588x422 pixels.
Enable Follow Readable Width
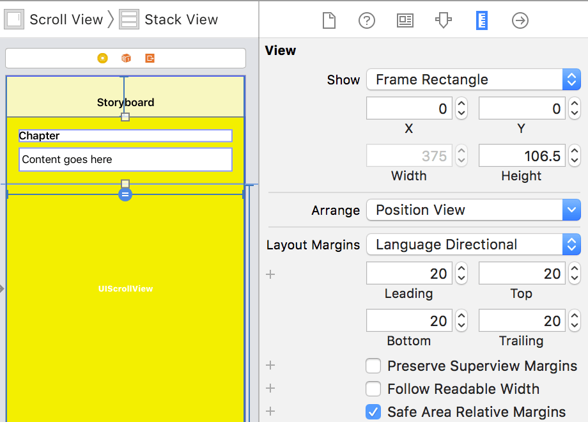[x=373, y=389]
